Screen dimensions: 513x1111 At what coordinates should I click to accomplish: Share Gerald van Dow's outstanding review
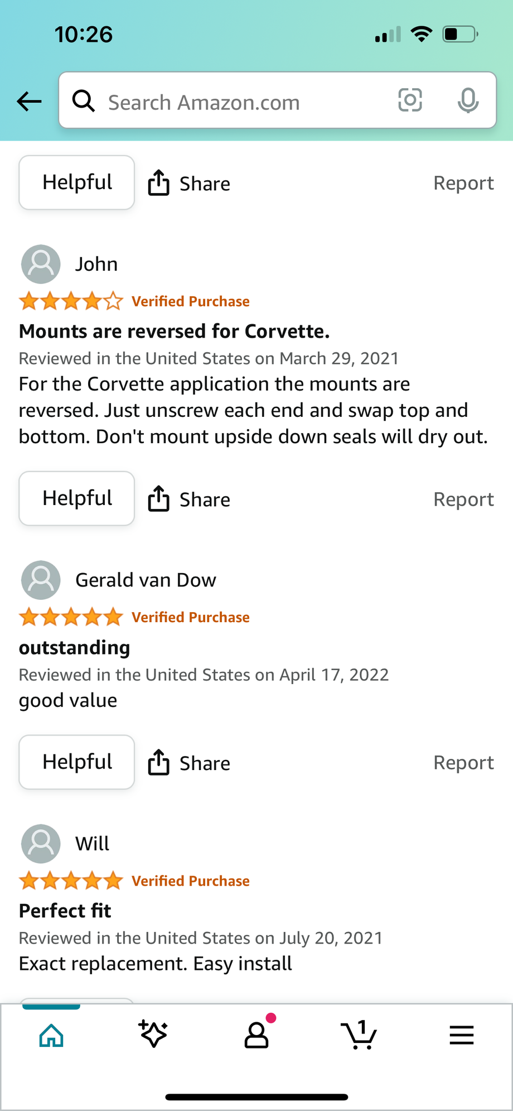pyautogui.click(x=190, y=763)
